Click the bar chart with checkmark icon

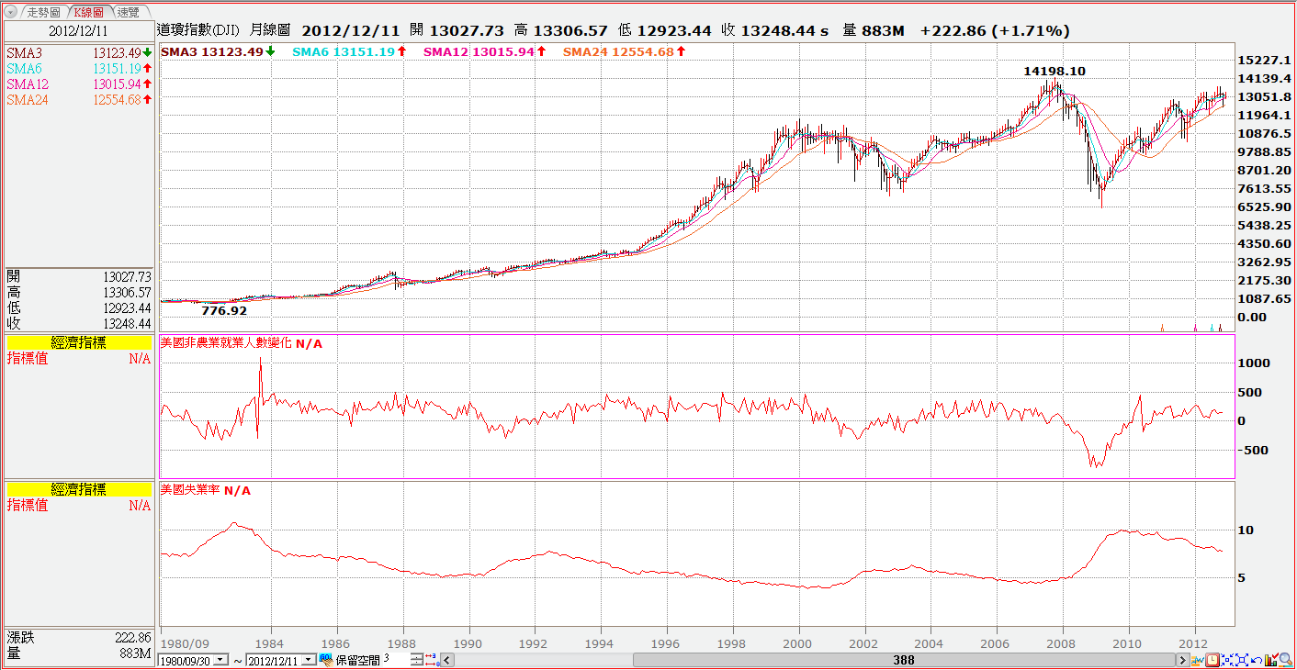[x=1271, y=660]
